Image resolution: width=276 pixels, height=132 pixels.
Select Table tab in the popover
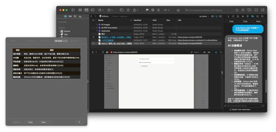click(x=61, y=41)
